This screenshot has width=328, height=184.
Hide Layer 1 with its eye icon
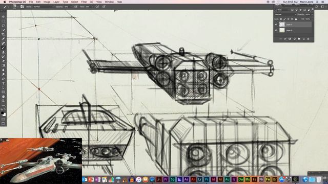[276, 25]
